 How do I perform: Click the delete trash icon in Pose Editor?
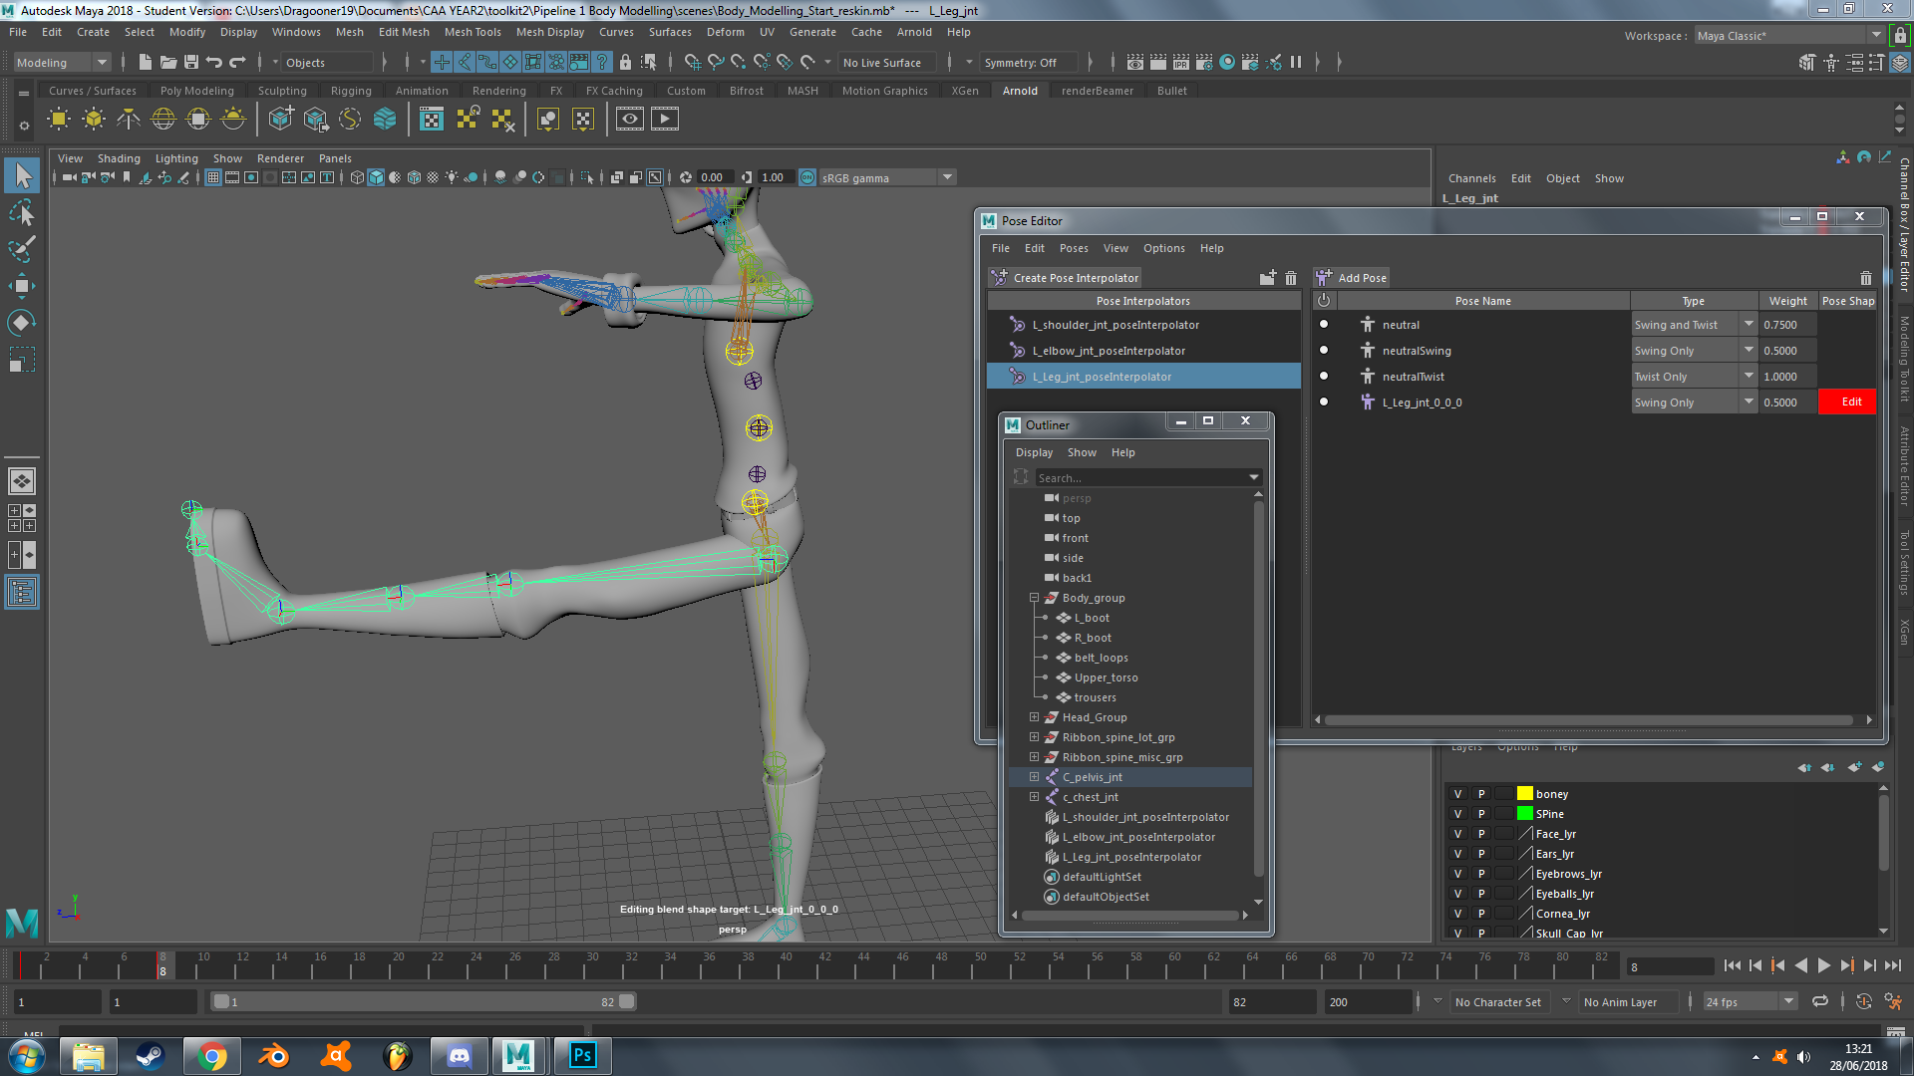click(x=1865, y=278)
